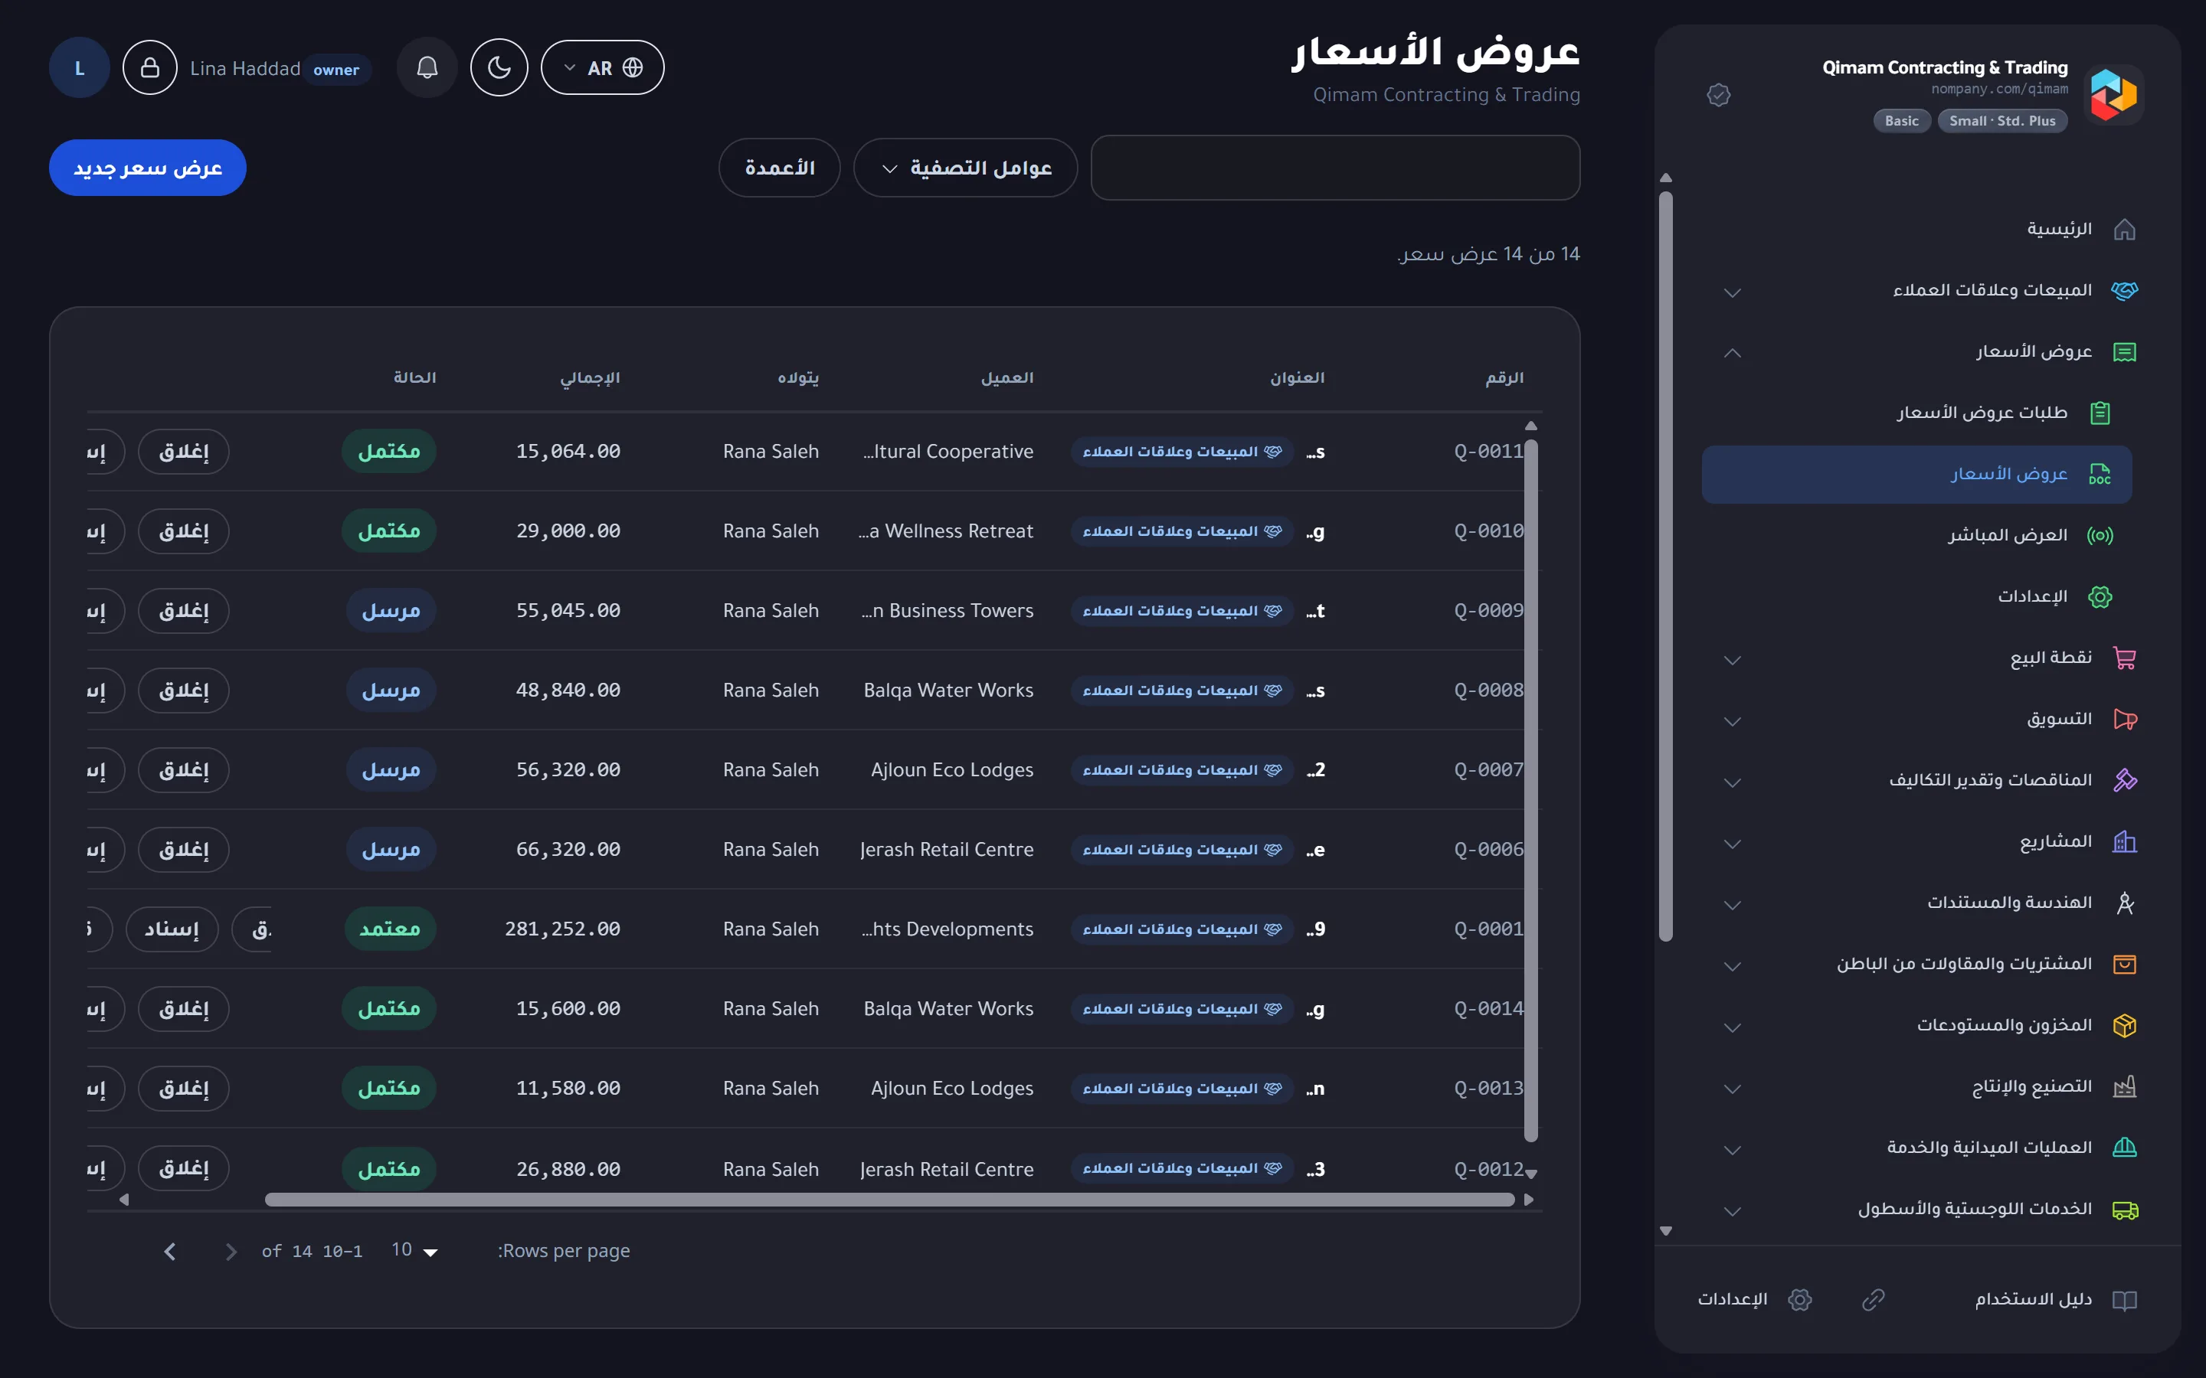Close quotation Q-0009 with إغلاق button

(x=183, y=611)
